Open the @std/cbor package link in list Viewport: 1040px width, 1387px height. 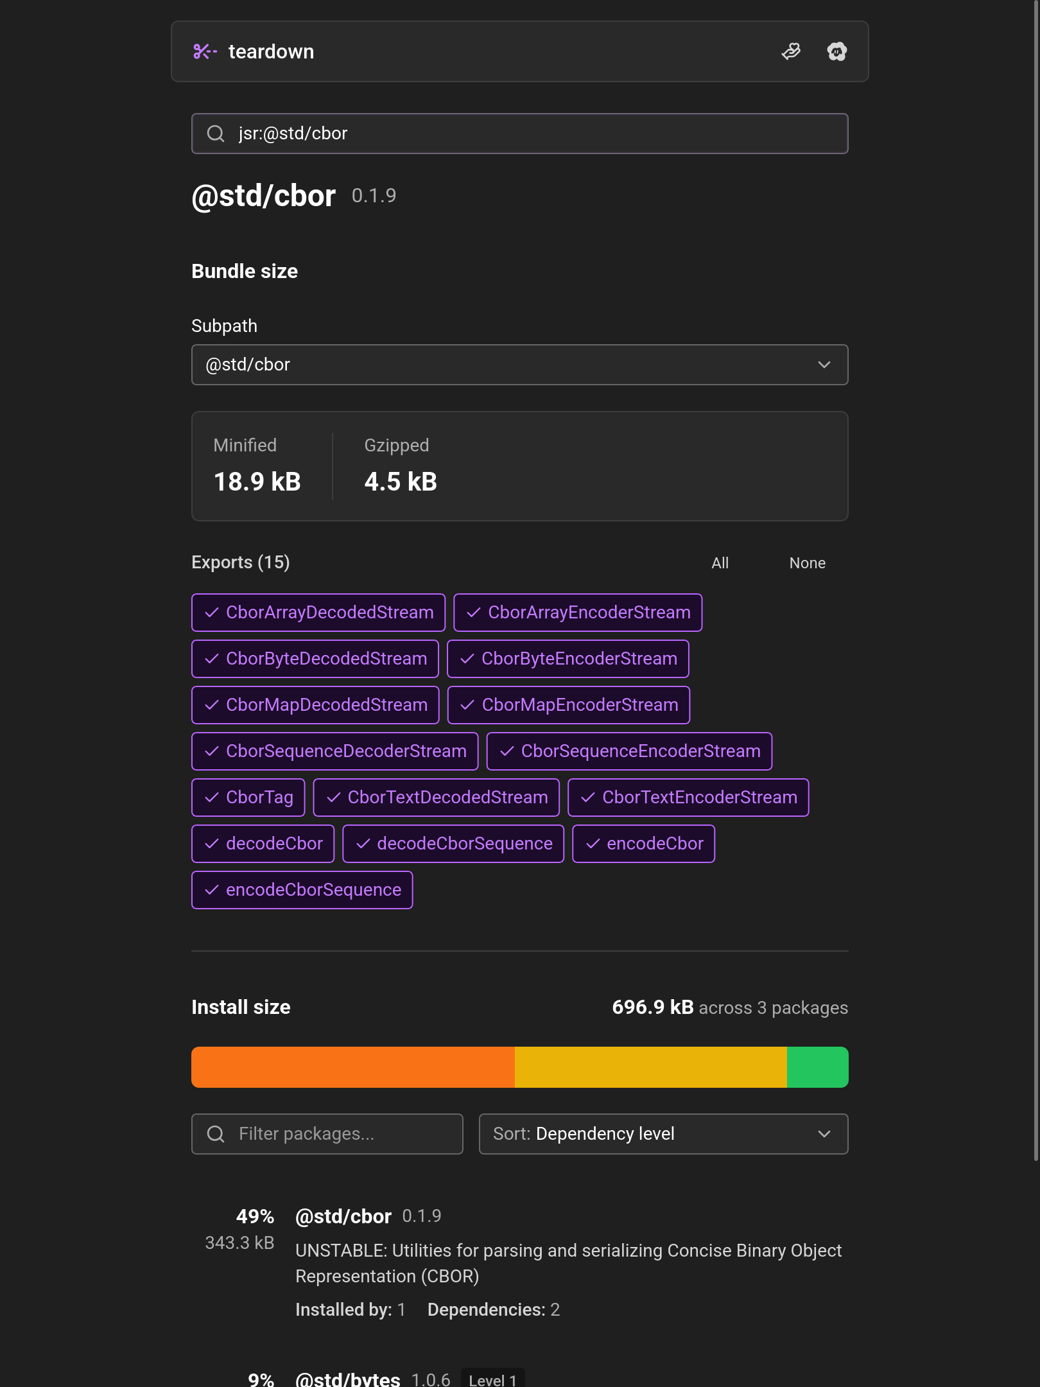(x=343, y=1216)
